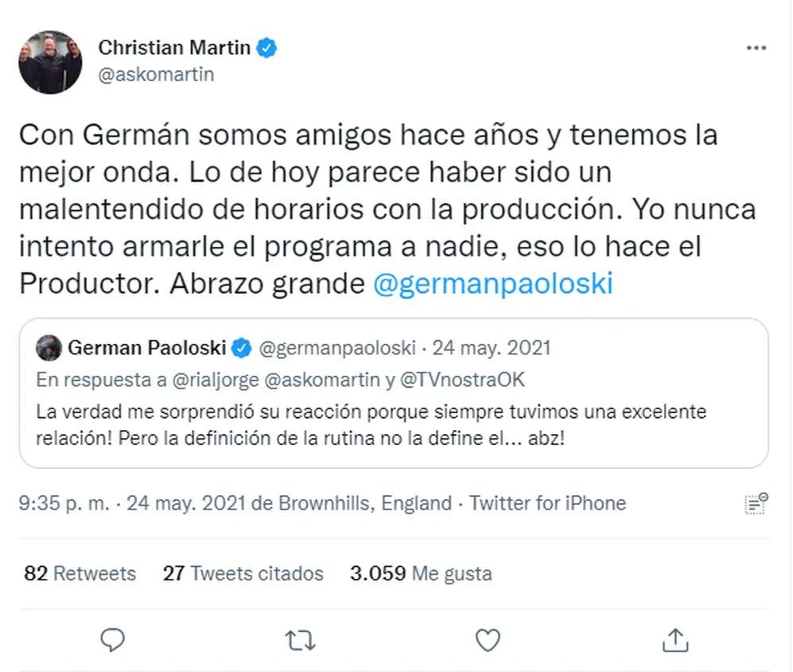Click the Twitter for iPhone source link

click(x=547, y=503)
